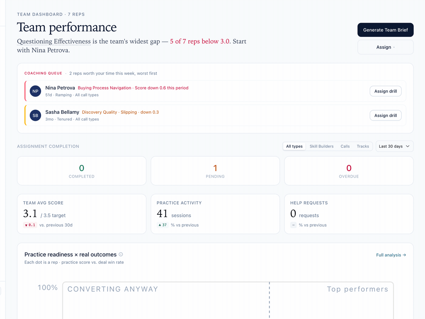
Task: Click '3mo · Tenured · All call types' text
Action: (72, 119)
